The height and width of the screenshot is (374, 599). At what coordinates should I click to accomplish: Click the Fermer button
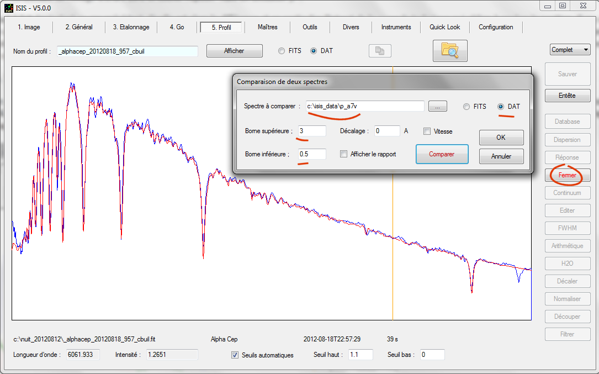tap(568, 175)
